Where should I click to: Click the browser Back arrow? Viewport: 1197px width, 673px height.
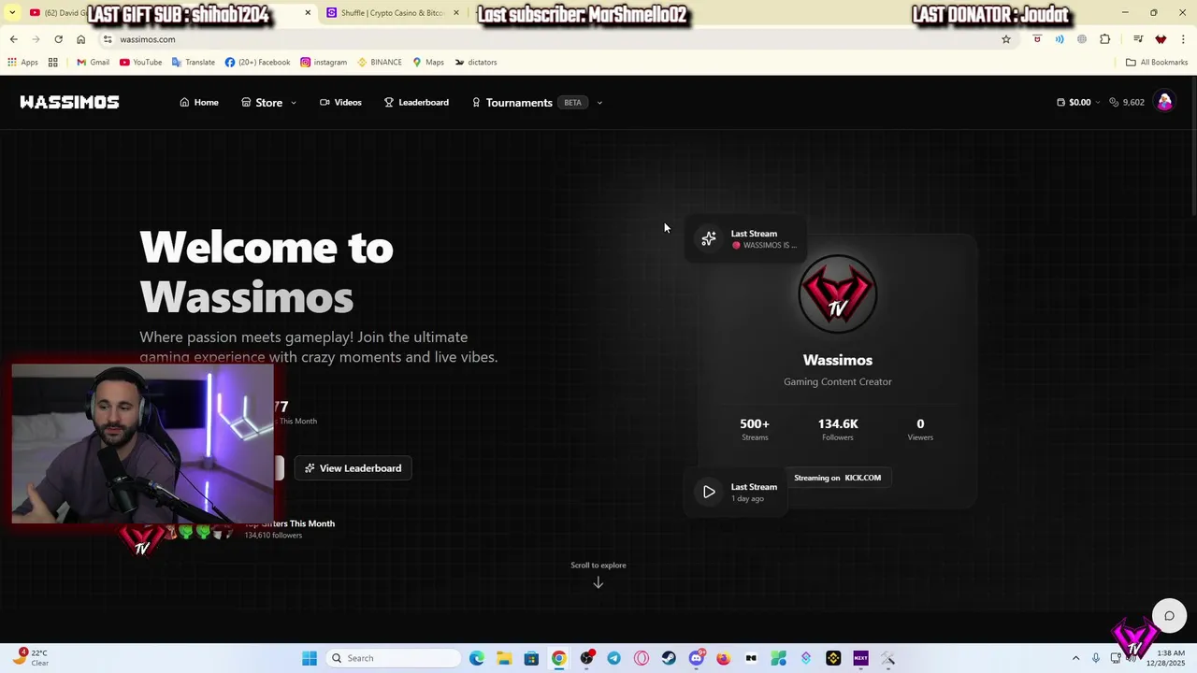click(13, 39)
